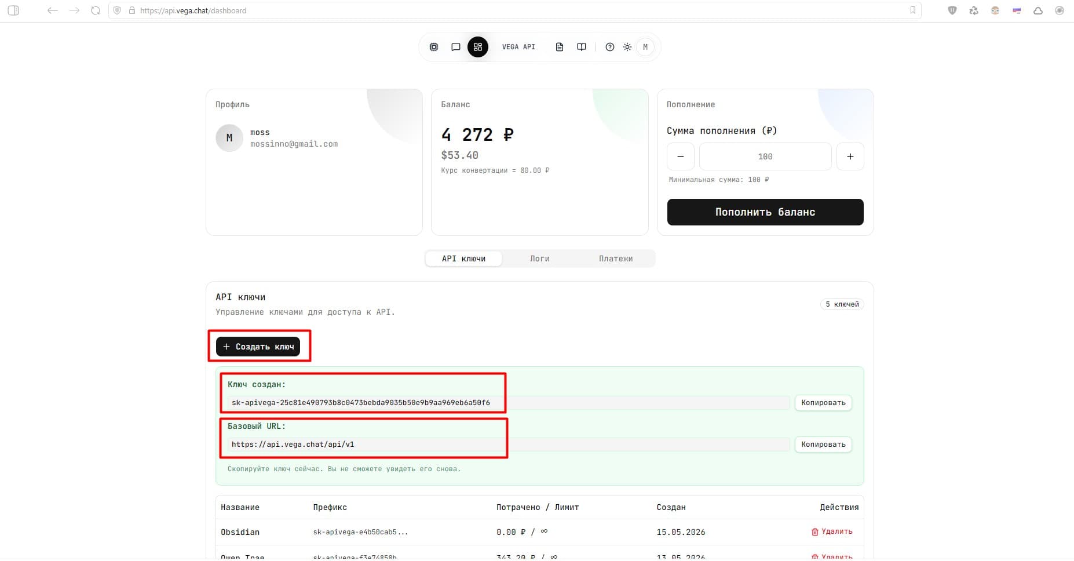
Task: Open the recycle arrows extension icon
Action: 974,10
